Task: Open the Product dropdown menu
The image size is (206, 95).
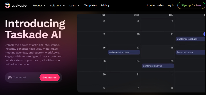Action: [39, 5]
